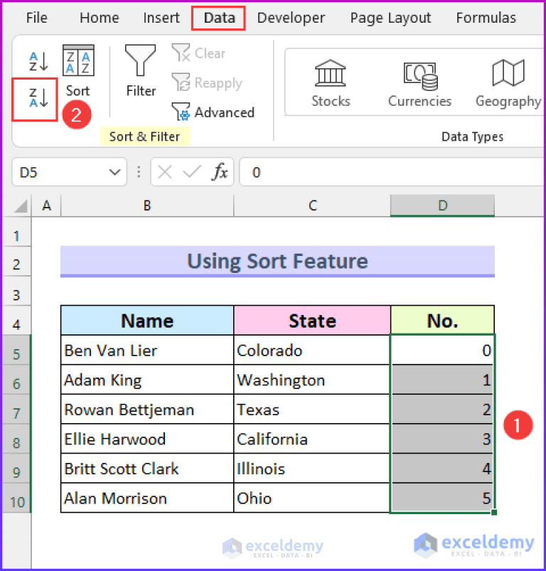This screenshot has width=546, height=571.
Task: Click column D header to select column
Action: pyautogui.click(x=442, y=206)
